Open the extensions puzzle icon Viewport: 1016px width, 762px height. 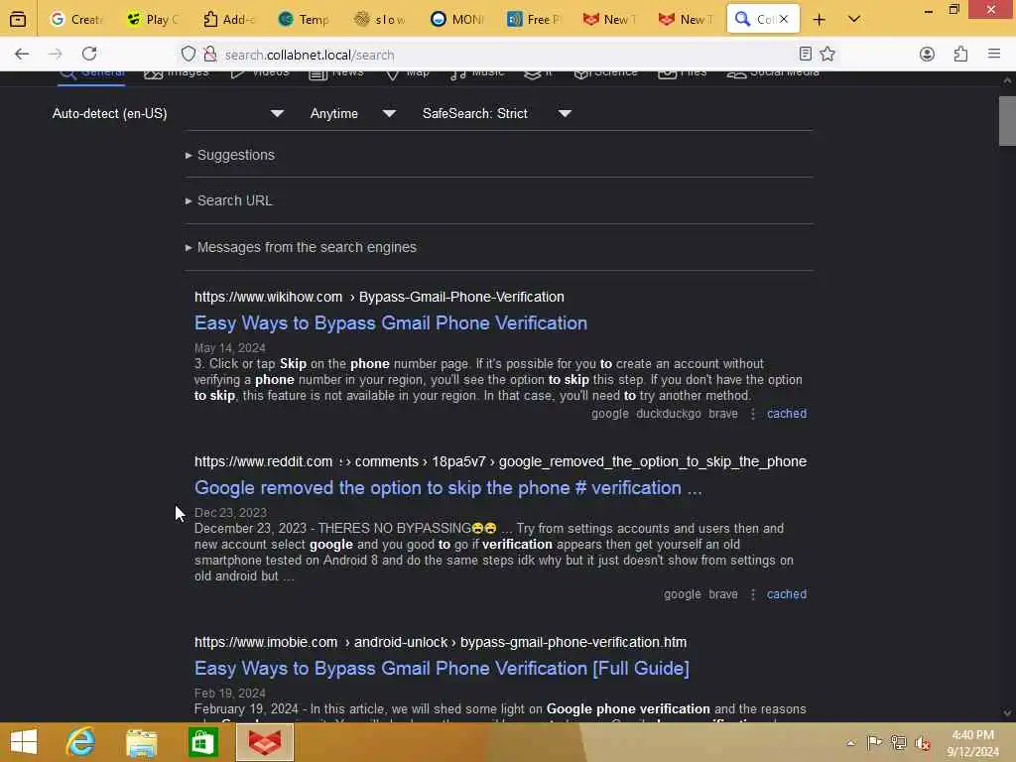click(960, 54)
